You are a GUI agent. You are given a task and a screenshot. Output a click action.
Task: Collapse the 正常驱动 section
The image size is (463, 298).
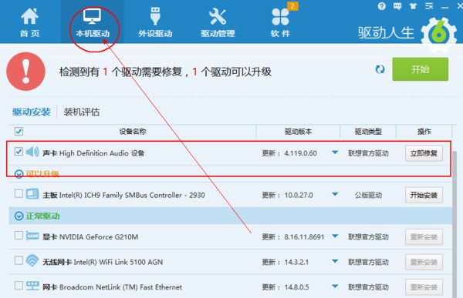coord(19,216)
